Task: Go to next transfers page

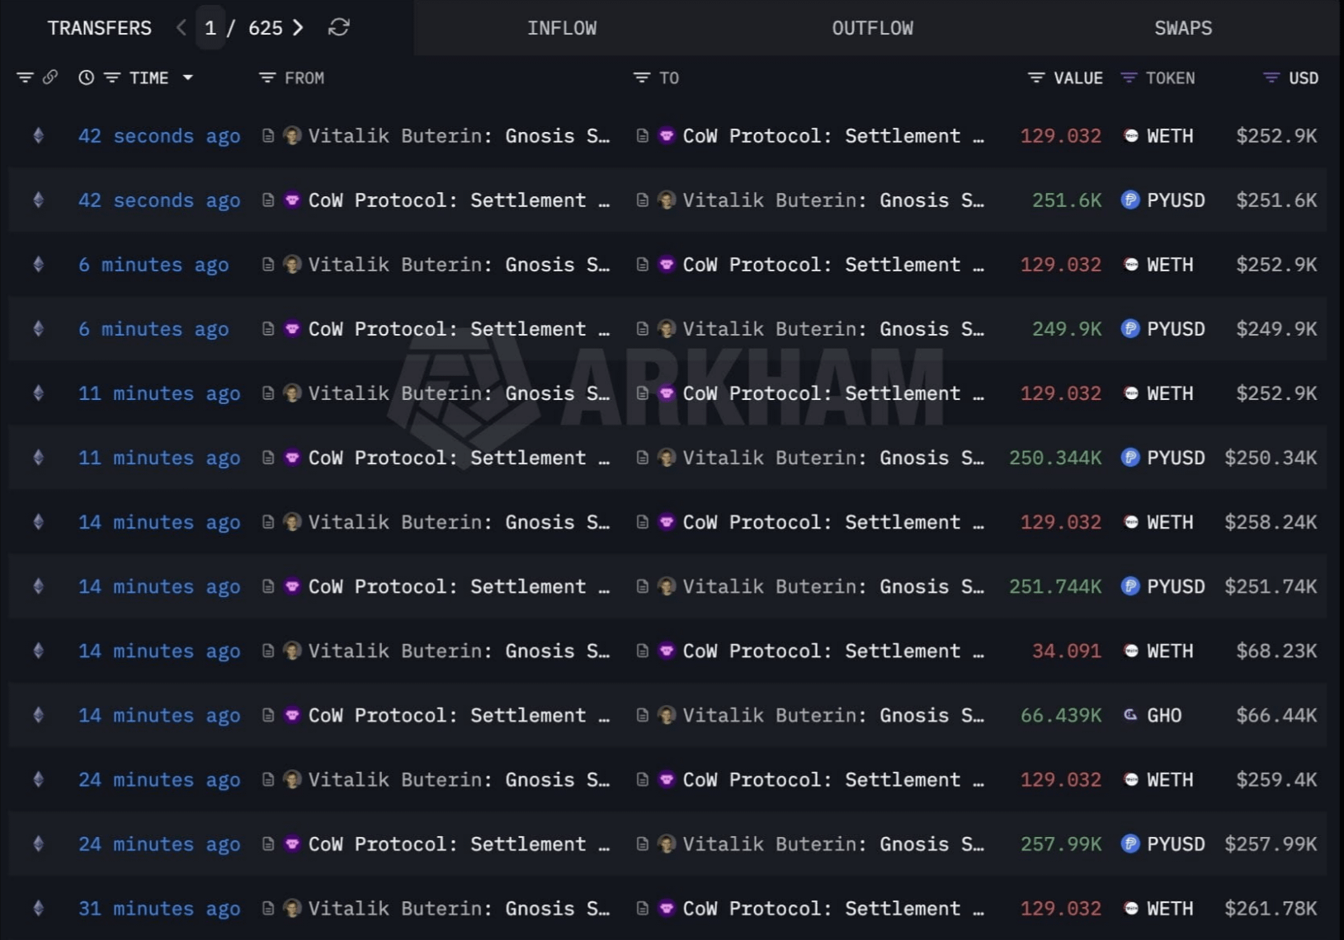Action: (299, 28)
